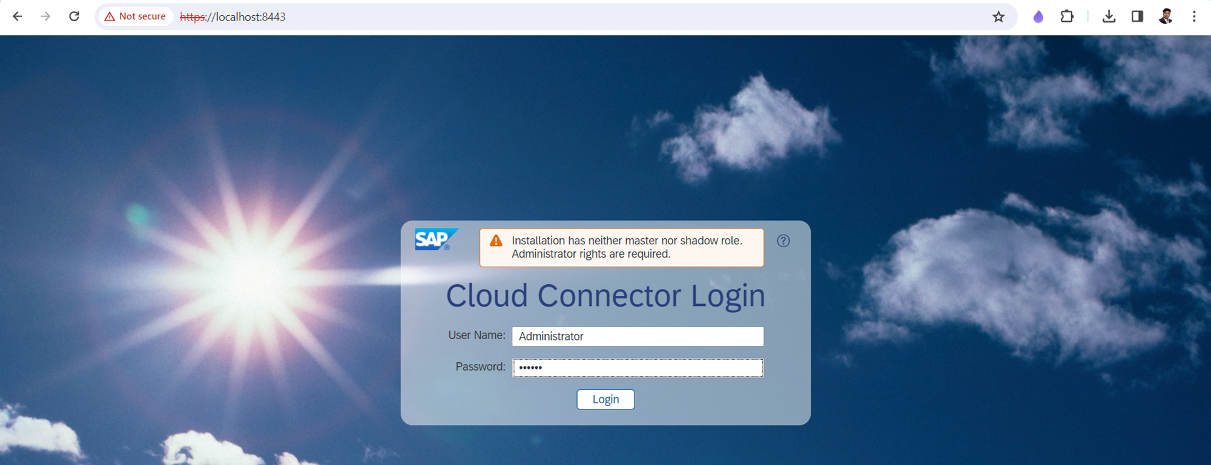Bookmark this page with the star
The width and height of the screenshot is (1211, 465).
click(x=998, y=17)
